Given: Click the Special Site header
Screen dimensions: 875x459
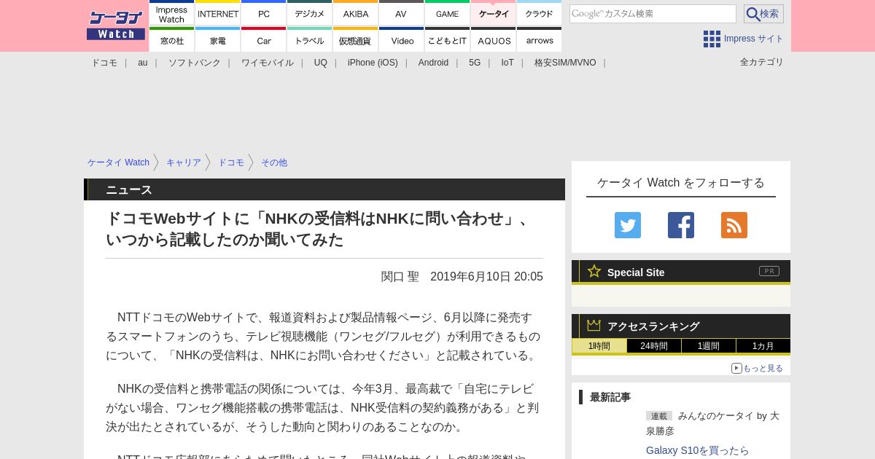Looking at the screenshot, I should (636, 272).
